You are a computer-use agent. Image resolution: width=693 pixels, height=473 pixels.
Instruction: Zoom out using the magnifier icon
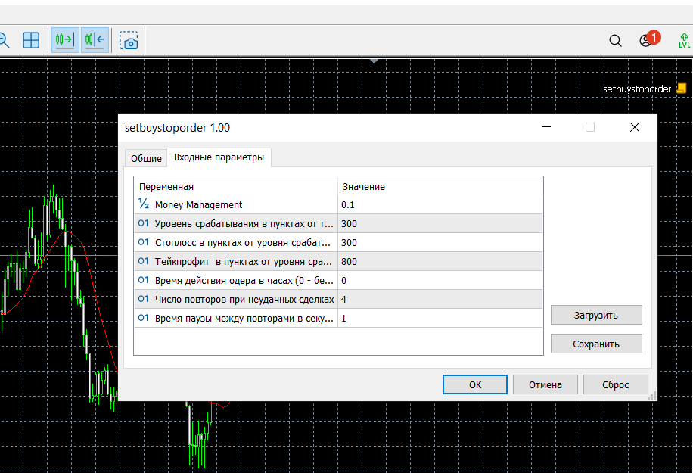pyautogui.click(x=2, y=40)
